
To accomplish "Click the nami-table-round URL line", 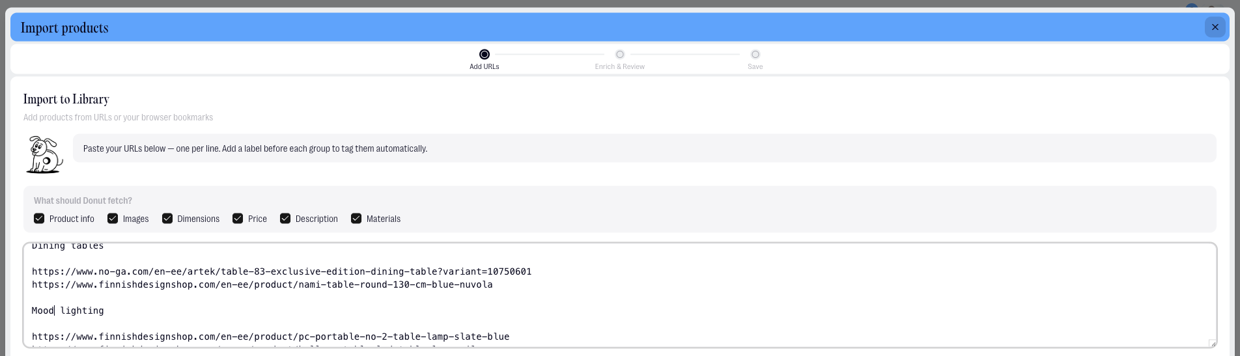I will 262,284.
